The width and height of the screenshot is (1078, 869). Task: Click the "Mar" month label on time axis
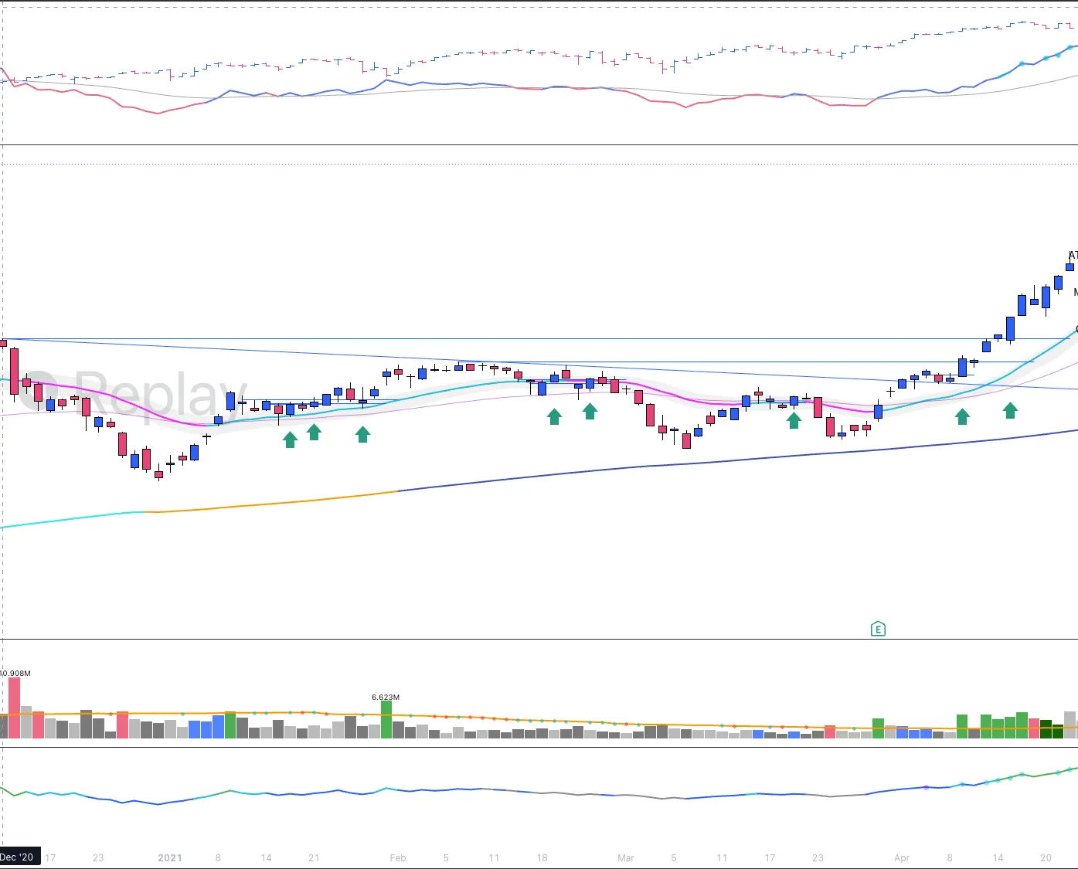pos(626,857)
